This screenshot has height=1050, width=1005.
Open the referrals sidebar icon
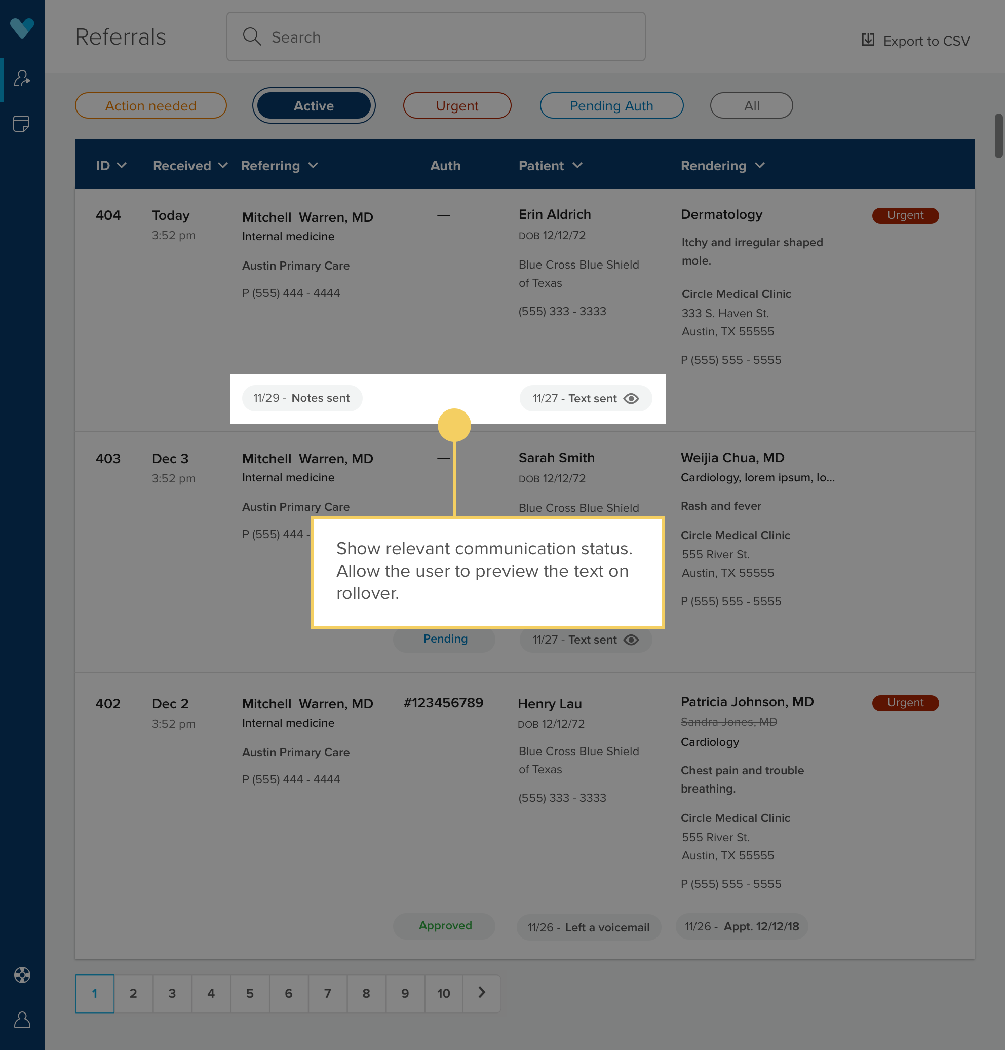22,79
